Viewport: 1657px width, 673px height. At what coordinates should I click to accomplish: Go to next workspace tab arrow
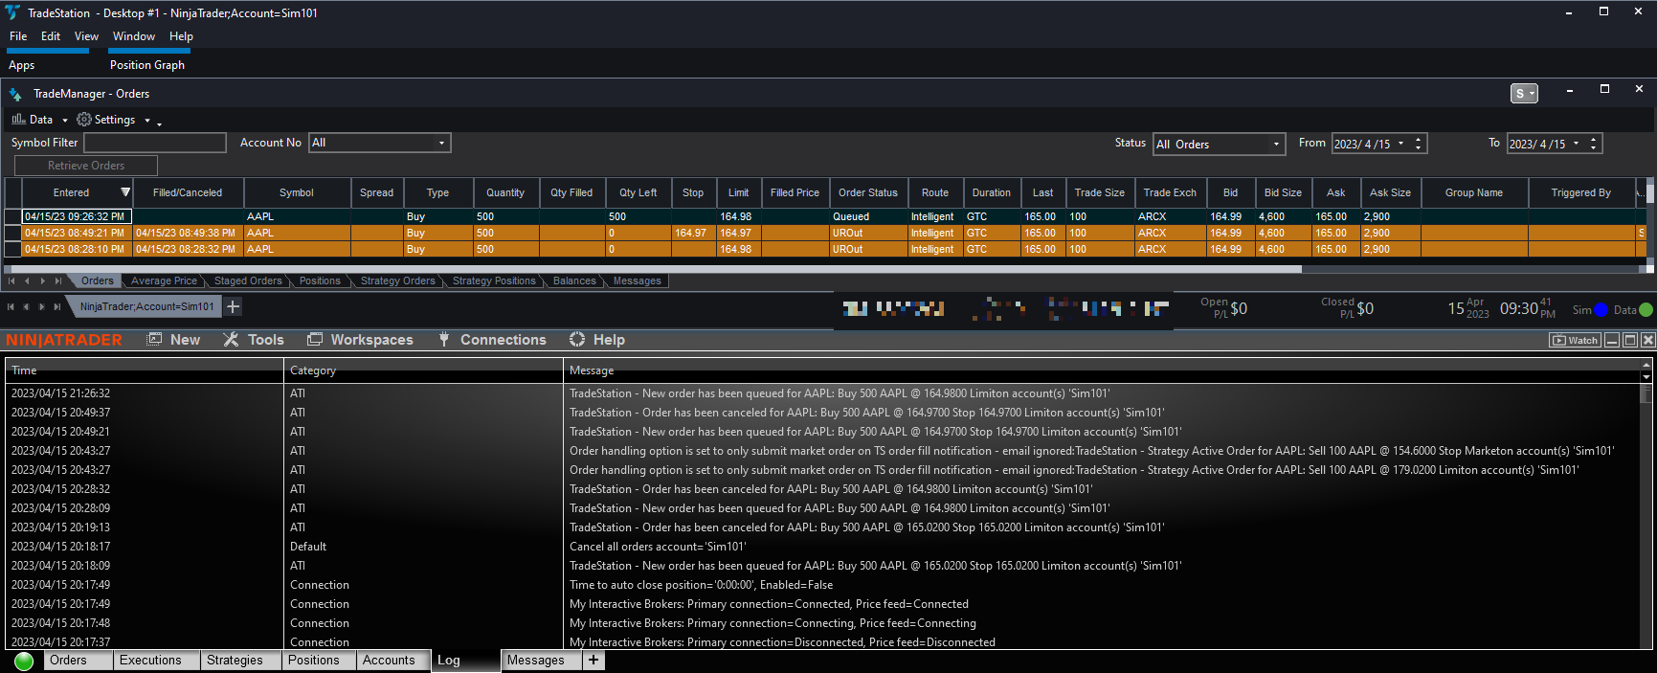pos(42,307)
